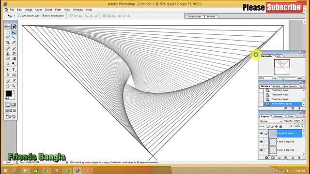Screen dimensions: 310x174
Task: Select the Eraser tool
Action: [8, 58]
